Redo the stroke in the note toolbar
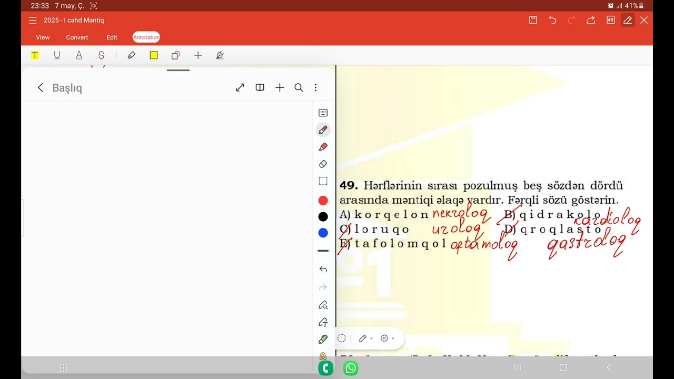The width and height of the screenshot is (674, 379). 323,287
